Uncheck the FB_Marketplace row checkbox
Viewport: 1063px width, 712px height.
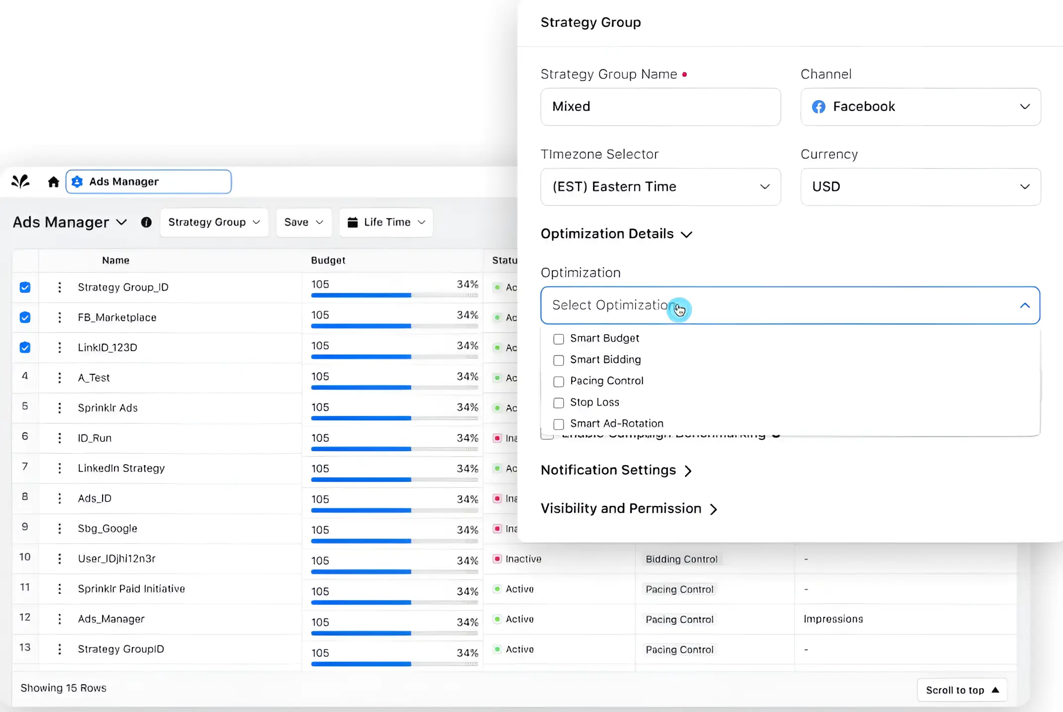click(x=25, y=317)
